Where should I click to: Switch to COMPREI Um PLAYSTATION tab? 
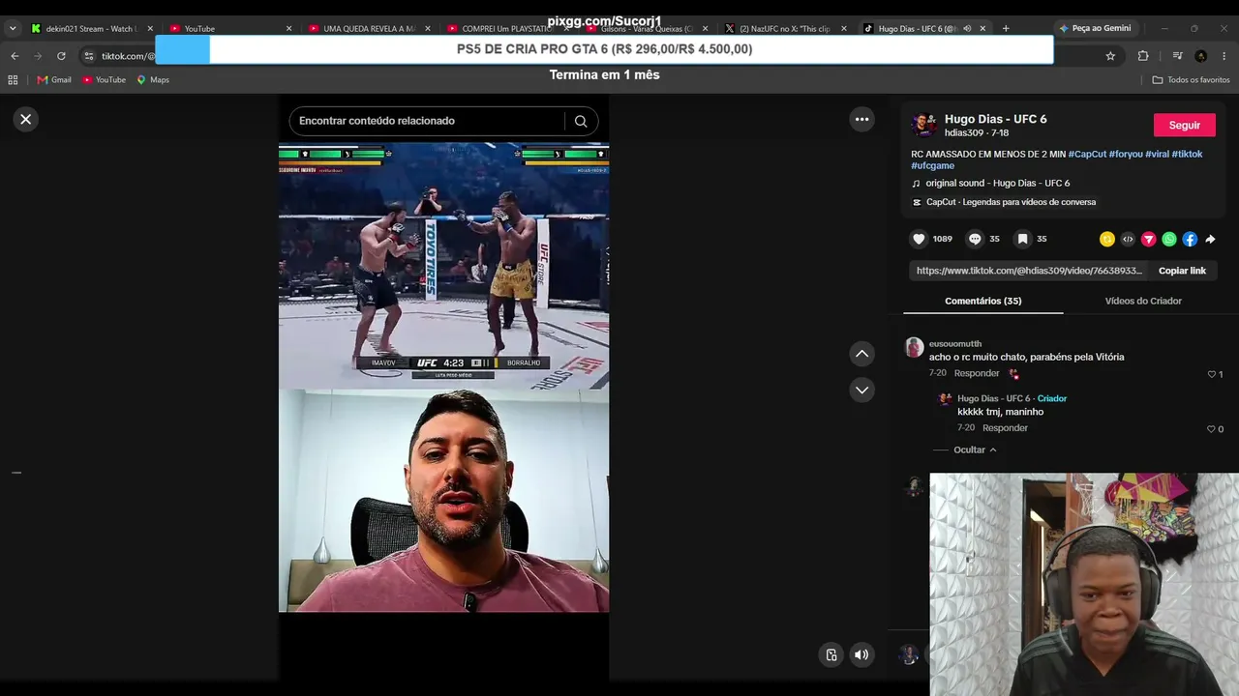[507, 29]
